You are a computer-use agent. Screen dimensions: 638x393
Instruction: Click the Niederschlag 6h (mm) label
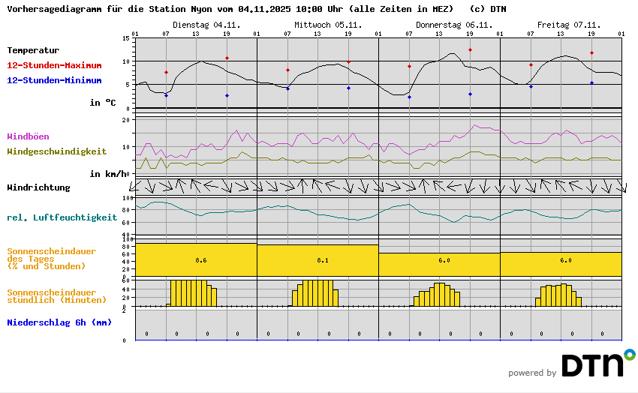[59, 323]
